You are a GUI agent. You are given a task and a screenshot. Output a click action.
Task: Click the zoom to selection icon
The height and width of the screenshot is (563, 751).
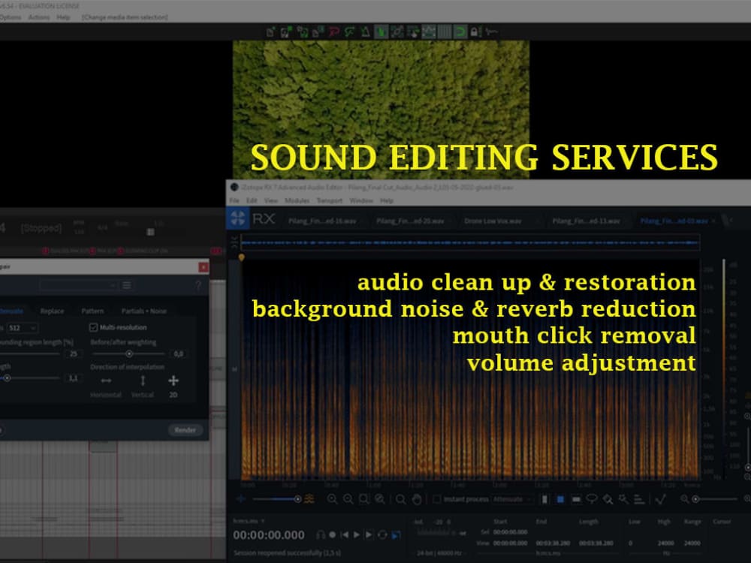tap(364, 499)
